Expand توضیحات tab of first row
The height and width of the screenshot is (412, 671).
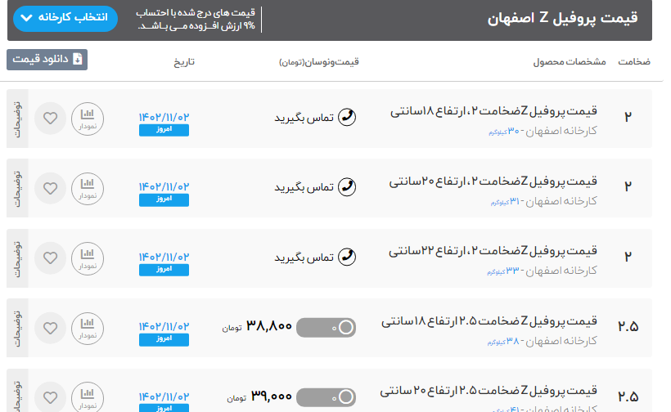click(x=17, y=119)
